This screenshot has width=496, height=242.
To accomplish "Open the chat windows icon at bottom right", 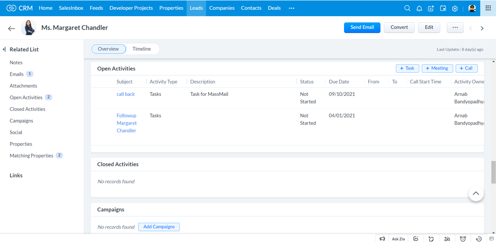I will point(491,239).
